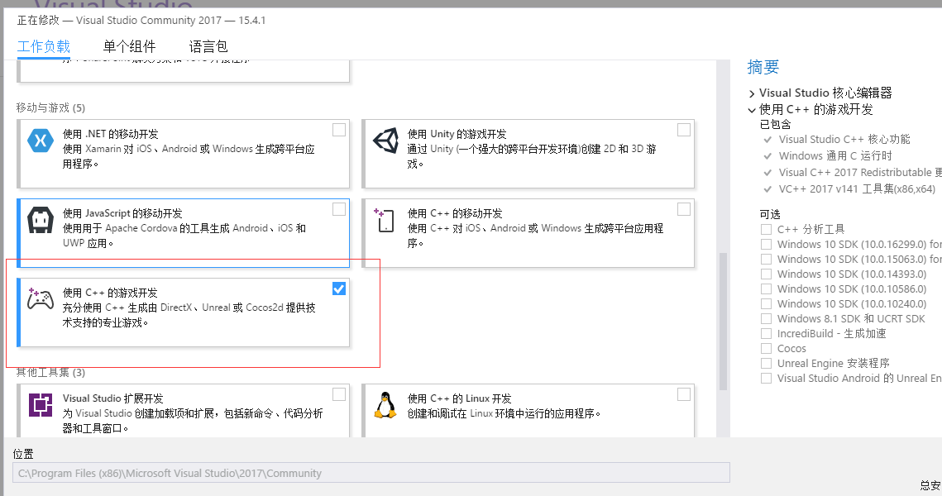Screen dimensions: 942x496
Task: Click the 可选 optional section label
Action: click(x=770, y=214)
